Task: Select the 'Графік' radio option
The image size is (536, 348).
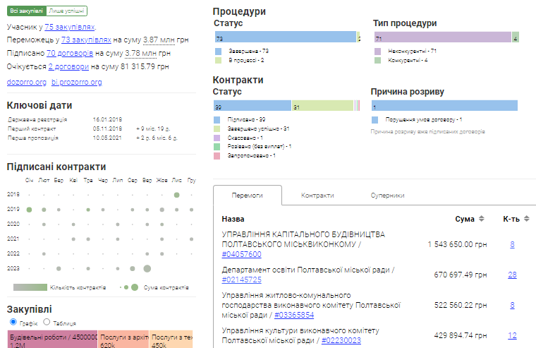Action: (12, 323)
